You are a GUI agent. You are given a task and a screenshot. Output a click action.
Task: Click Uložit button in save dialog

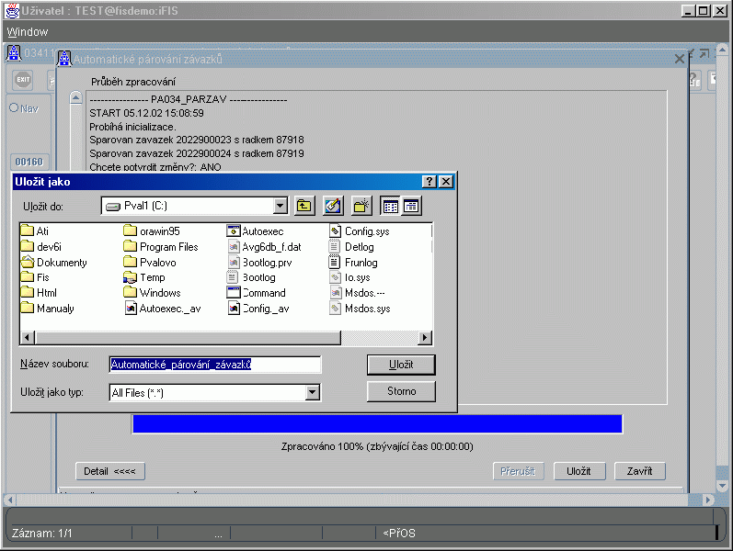click(401, 365)
